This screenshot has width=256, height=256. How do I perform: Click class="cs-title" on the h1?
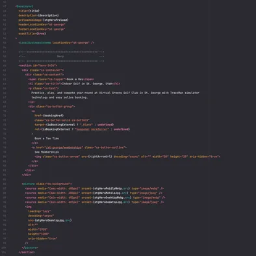click(x=47, y=84)
